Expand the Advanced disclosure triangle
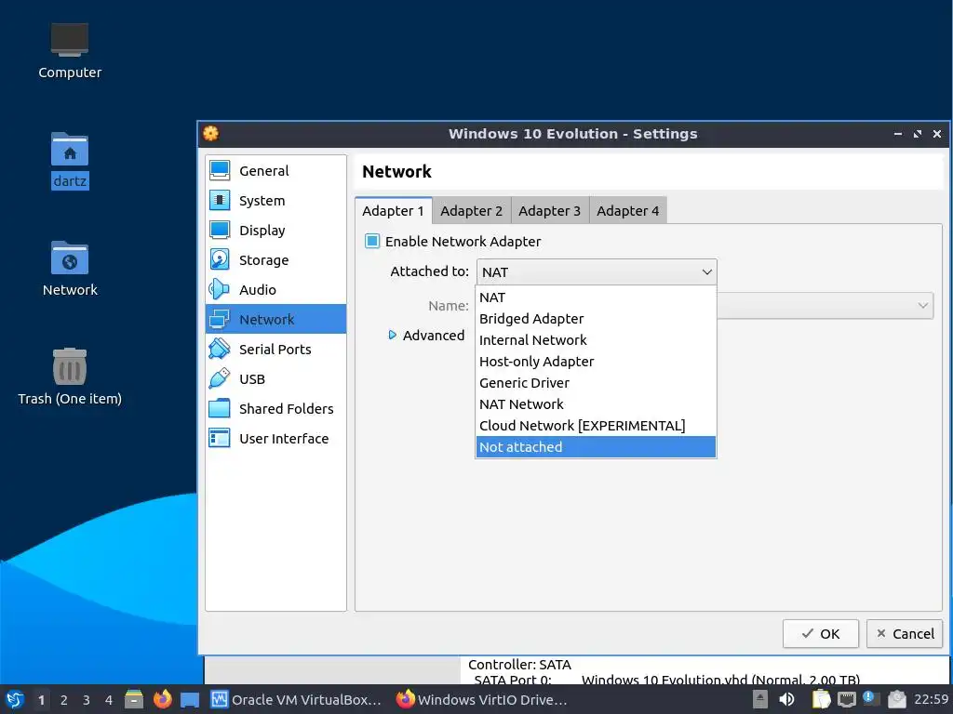Image resolution: width=953 pixels, height=714 pixels. click(x=392, y=335)
